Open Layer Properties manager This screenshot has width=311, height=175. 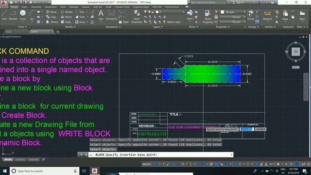click(137, 17)
